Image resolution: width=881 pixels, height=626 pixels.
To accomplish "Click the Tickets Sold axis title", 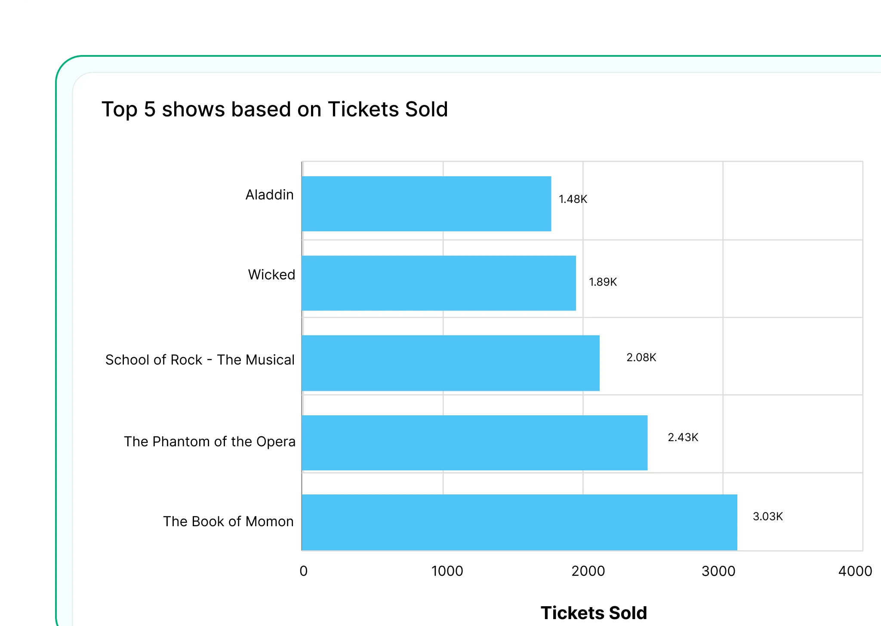I will 594,613.
